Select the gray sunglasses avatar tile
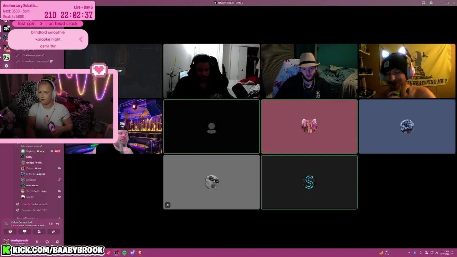 [x=211, y=182]
